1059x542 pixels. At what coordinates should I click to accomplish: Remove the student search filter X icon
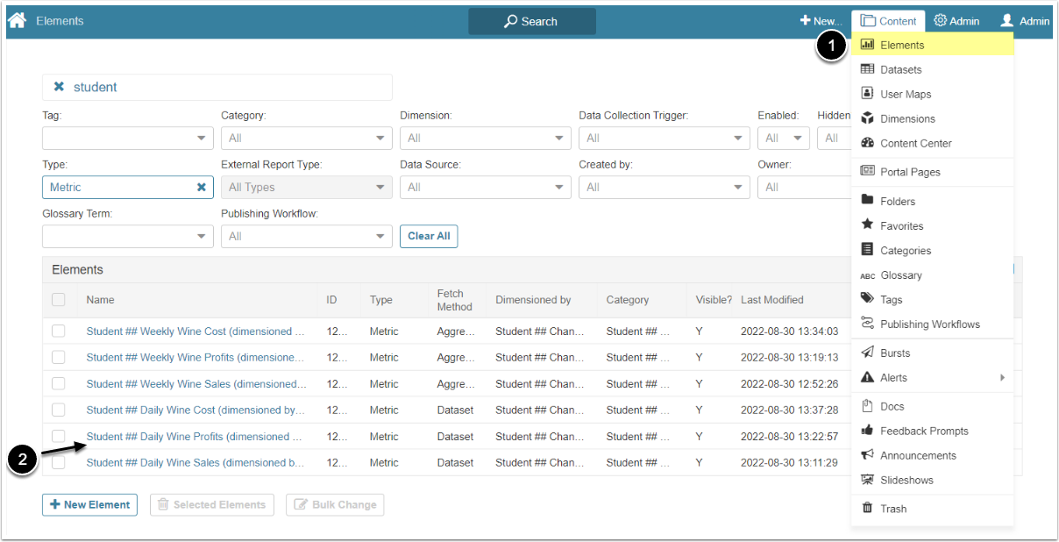tap(59, 87)
